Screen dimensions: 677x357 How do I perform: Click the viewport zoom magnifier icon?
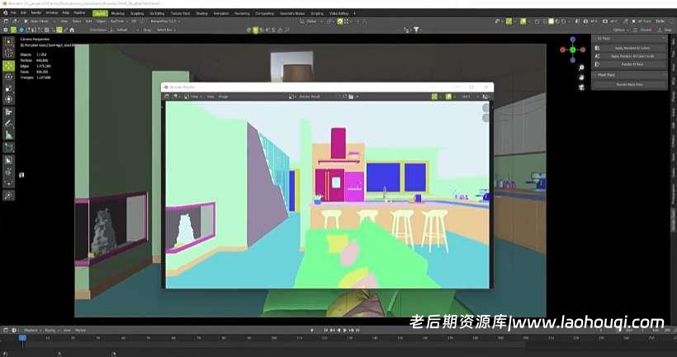pyautogui.click(x=581, y=68)
